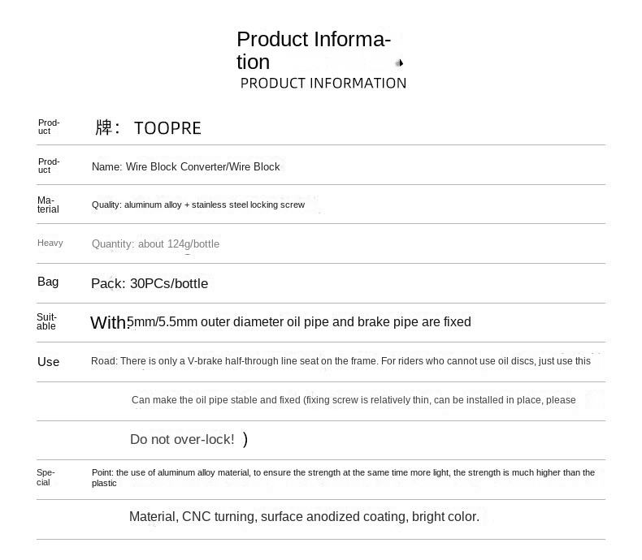Click the 'Use' row label

pos(48,361)
